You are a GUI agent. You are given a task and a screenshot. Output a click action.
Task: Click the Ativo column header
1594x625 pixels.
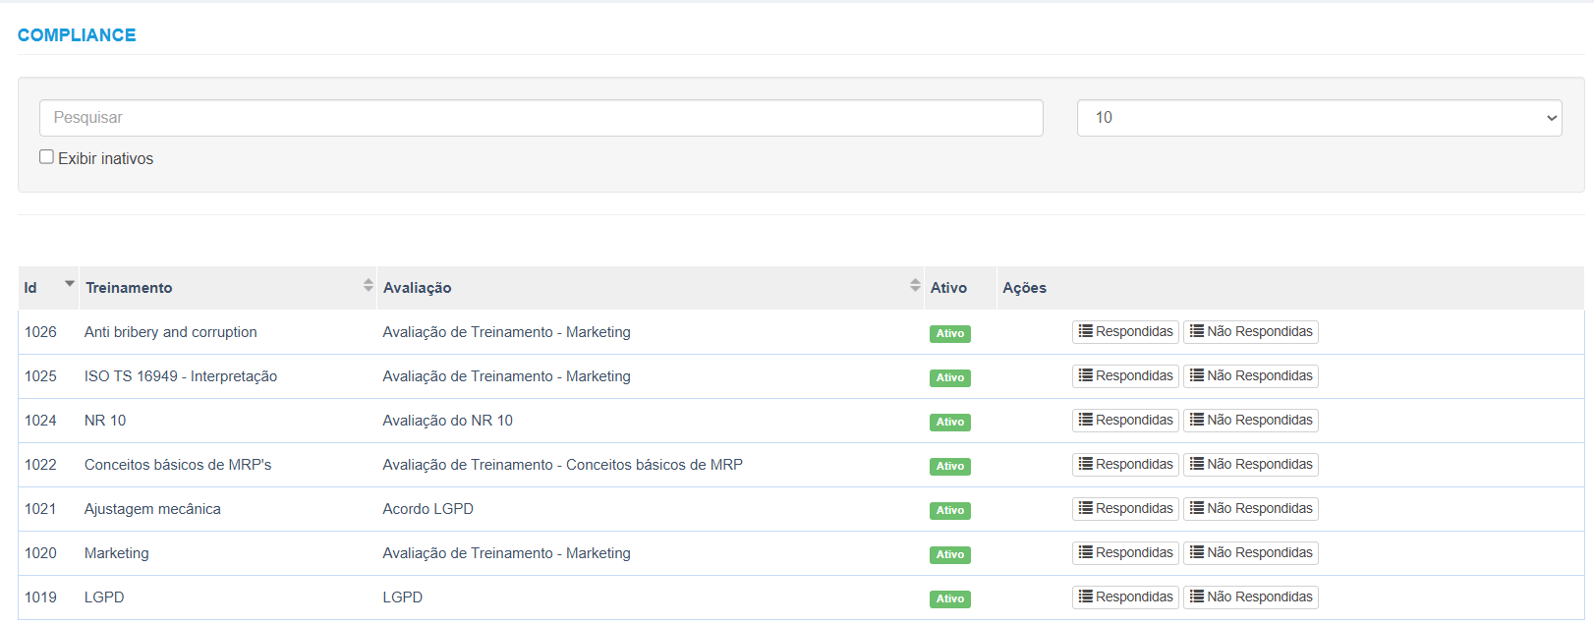948,288
